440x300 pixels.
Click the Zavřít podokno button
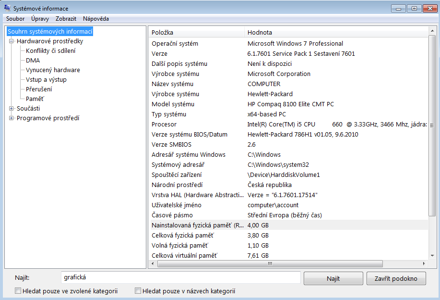396,278
